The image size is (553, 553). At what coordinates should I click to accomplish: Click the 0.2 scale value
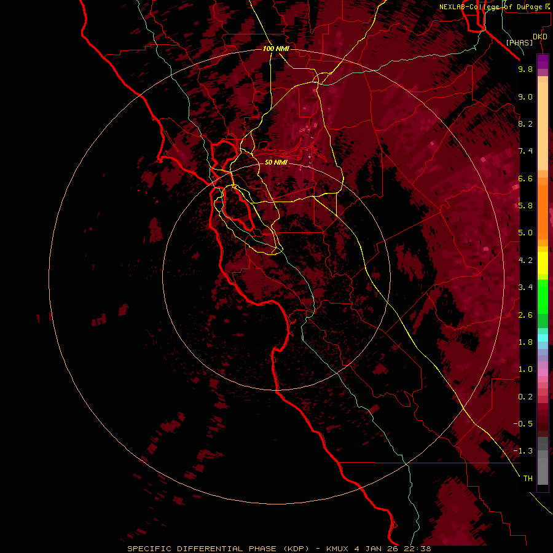coord(525,397)
